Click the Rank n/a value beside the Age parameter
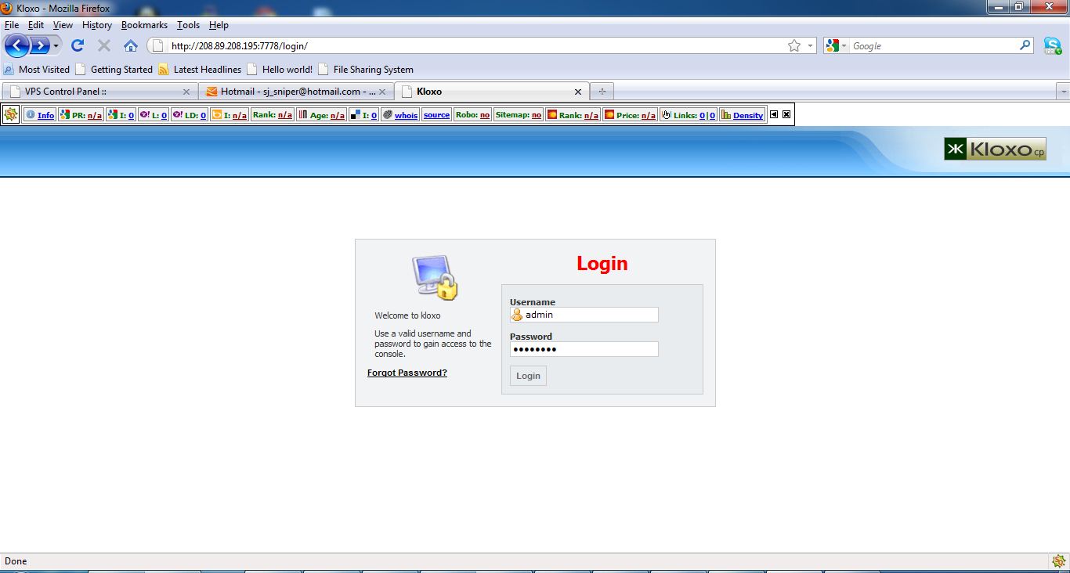1070x573 pixels. [285, 116]
